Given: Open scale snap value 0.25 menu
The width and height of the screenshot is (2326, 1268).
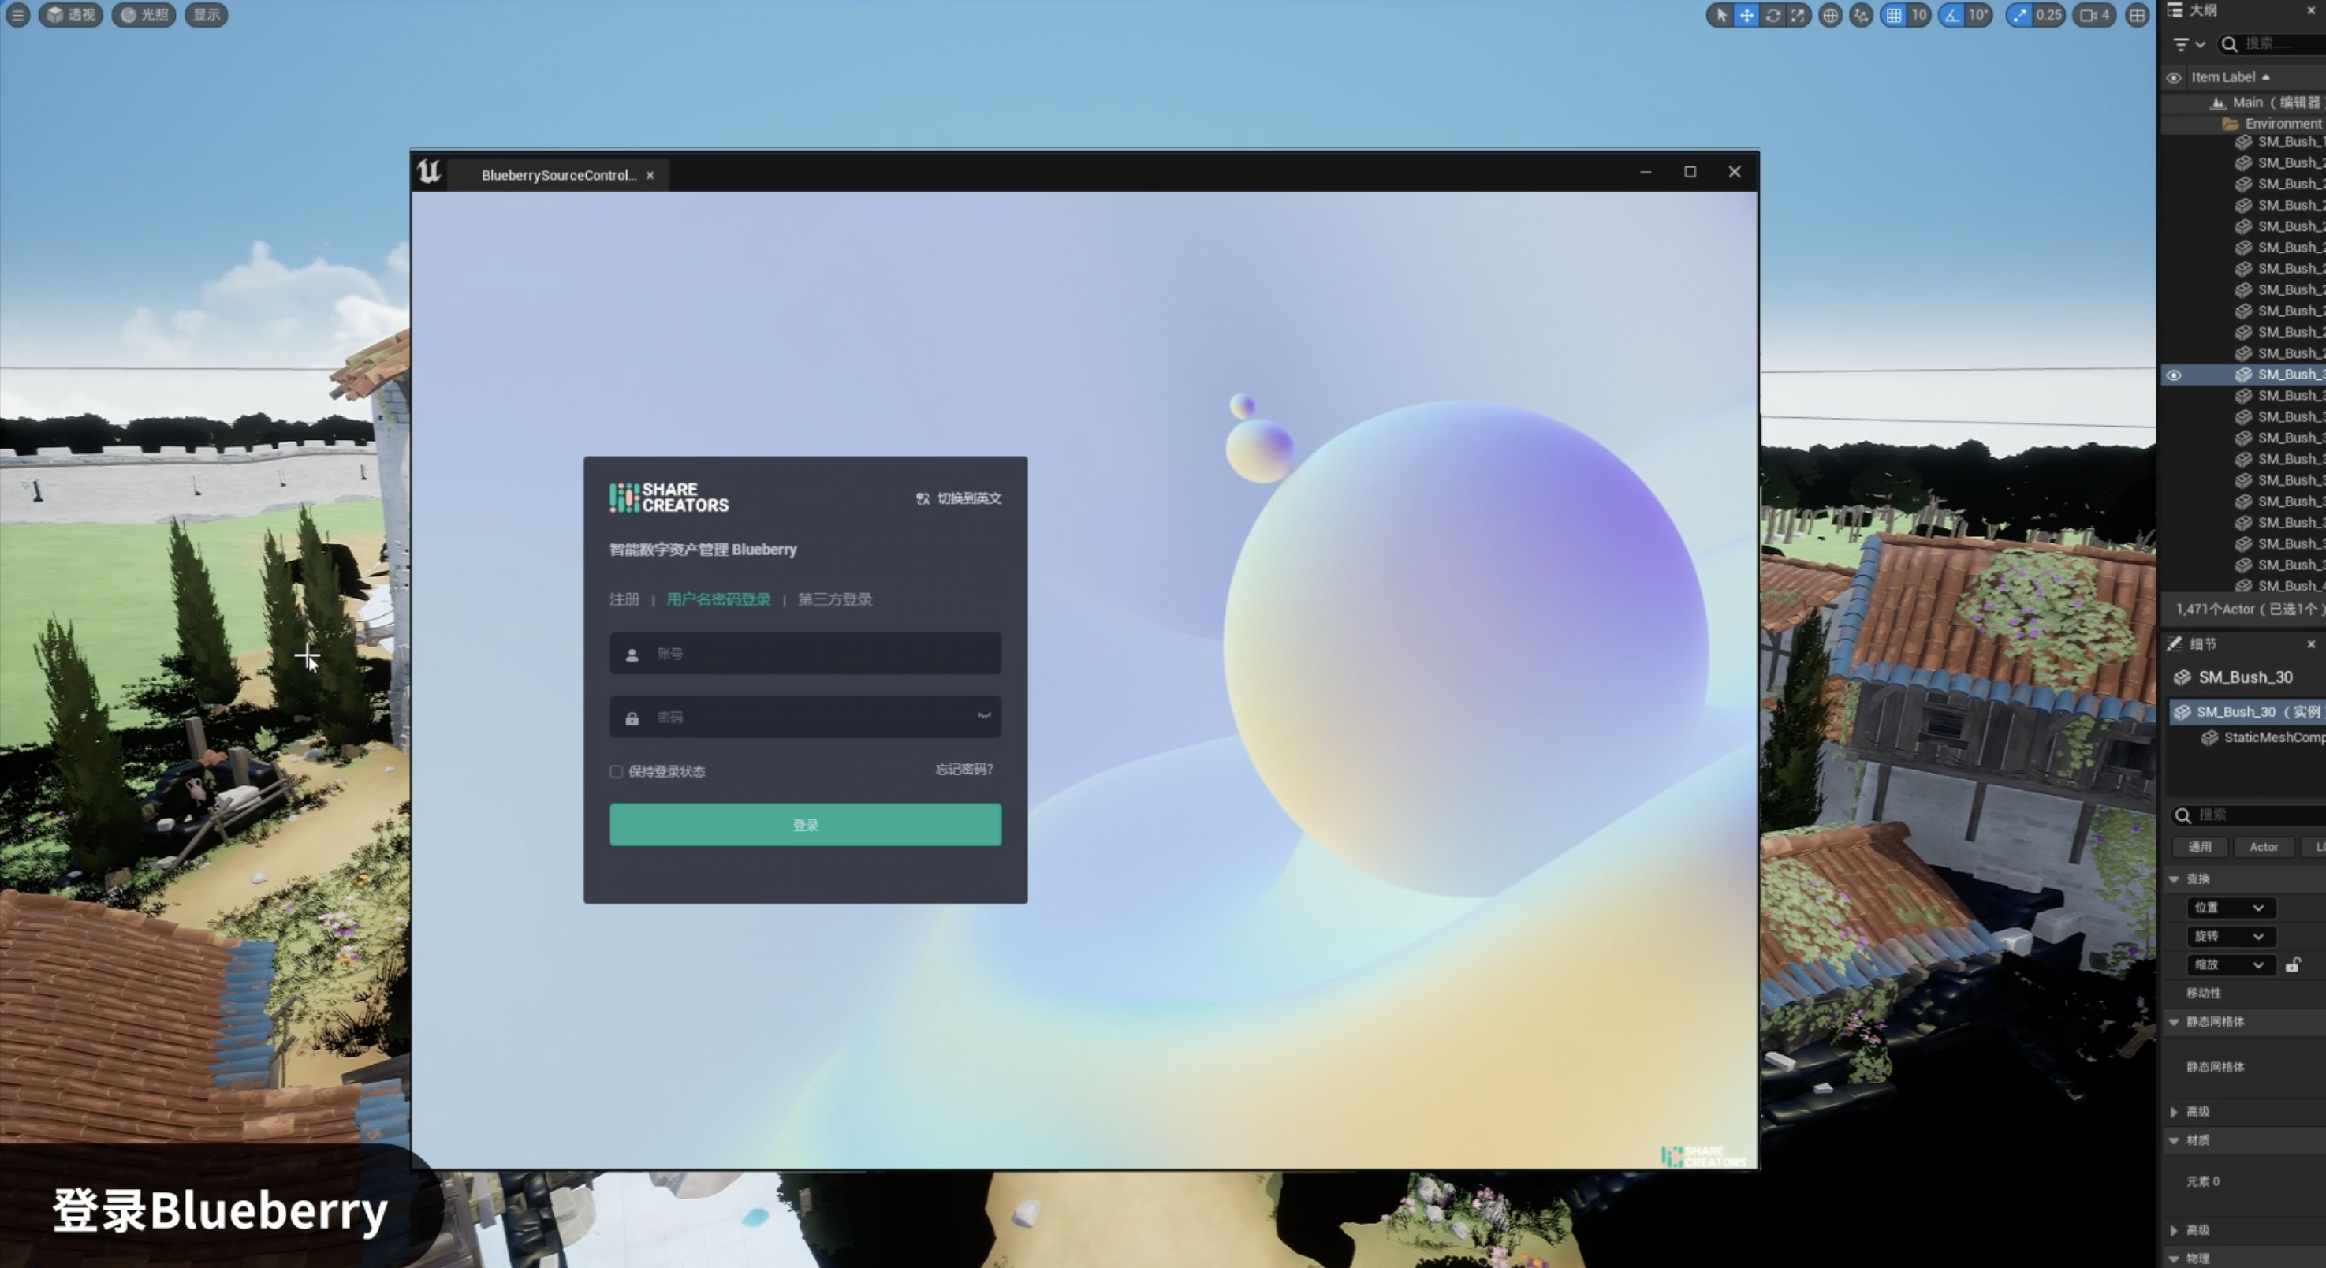Looking at the screenshot, I should (2048, 14).
